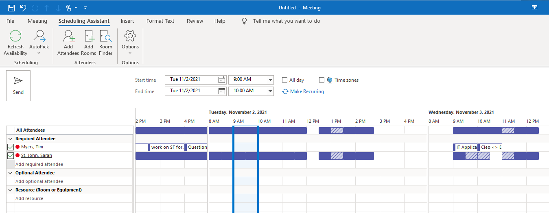The width and height of the screenshot is (549, 213).
Task: Open the AutoPick tool
Action: click(x=39, y=36)
